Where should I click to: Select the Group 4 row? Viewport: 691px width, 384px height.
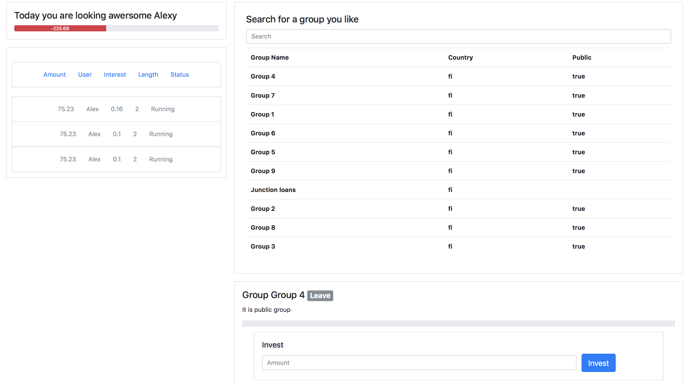263,76
